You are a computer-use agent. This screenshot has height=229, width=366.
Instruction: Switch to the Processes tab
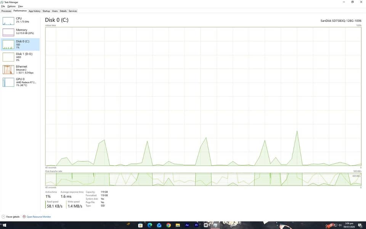click(x=6, y=11)
